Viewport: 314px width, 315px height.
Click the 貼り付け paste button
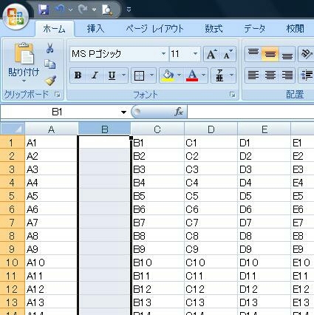(x=24, y=59)
